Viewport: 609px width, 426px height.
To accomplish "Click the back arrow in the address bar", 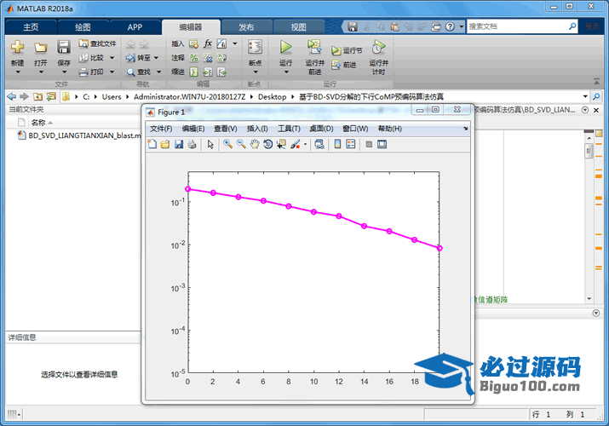I will (x=12, y=96).
